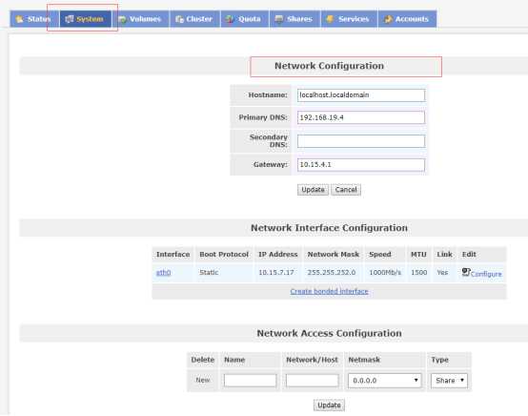Click Update under Gateway field

(x=313, y=190)
